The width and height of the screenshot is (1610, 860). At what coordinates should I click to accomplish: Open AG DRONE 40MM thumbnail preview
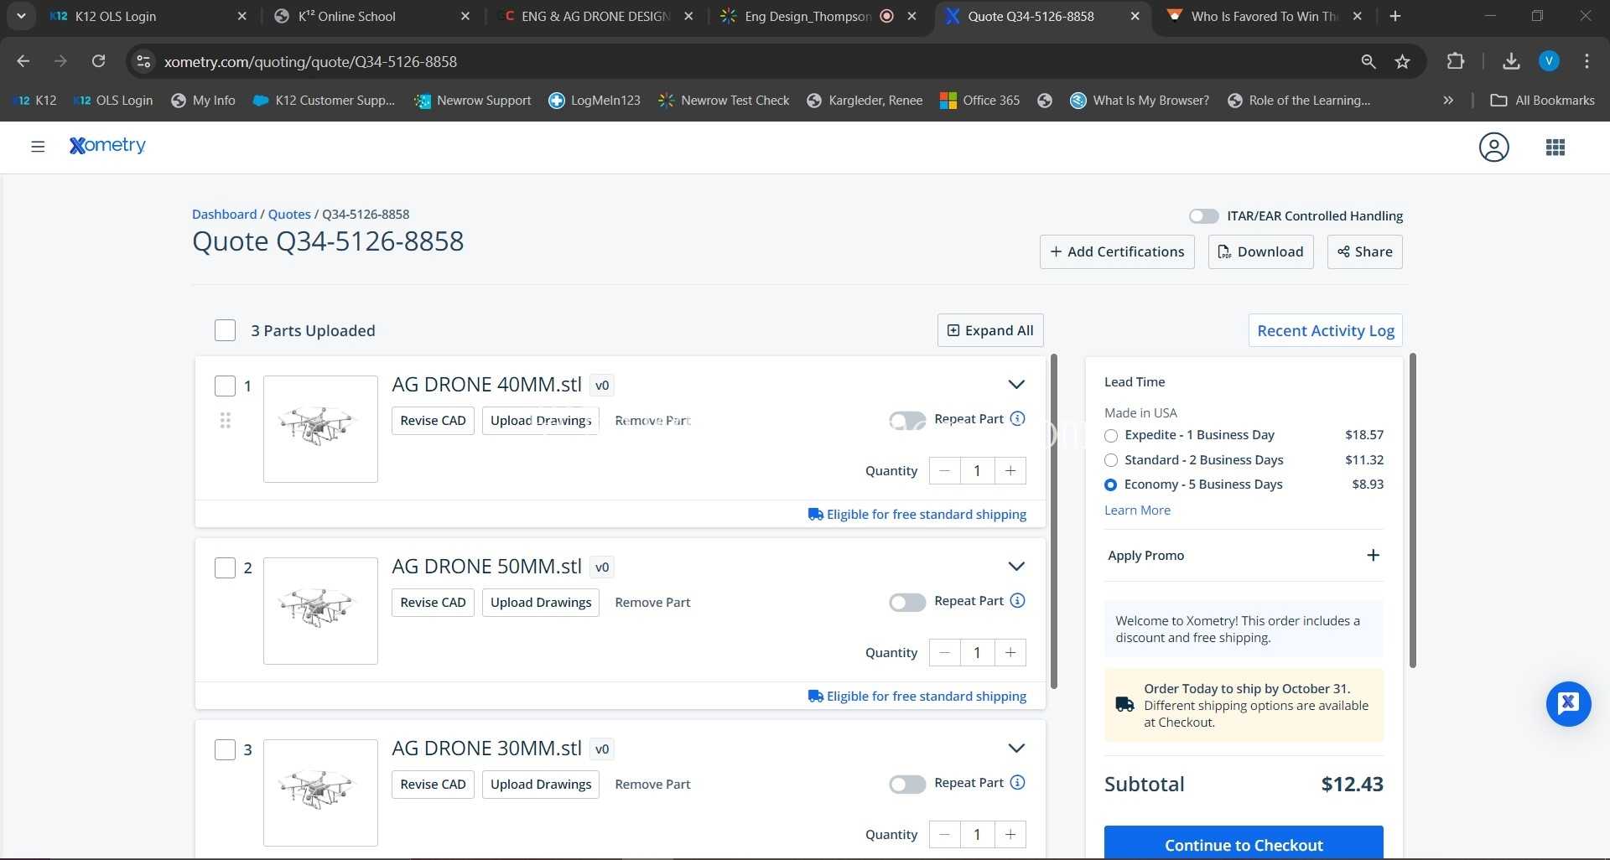click(x=320, y=429)
